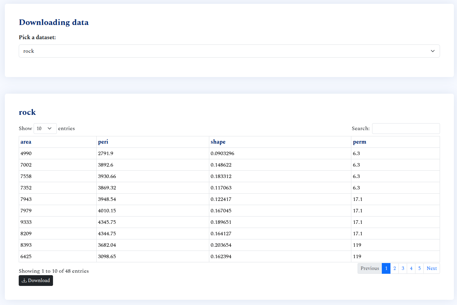Go to page 3 of table
457x305 pixels.
tap(403, 268)
